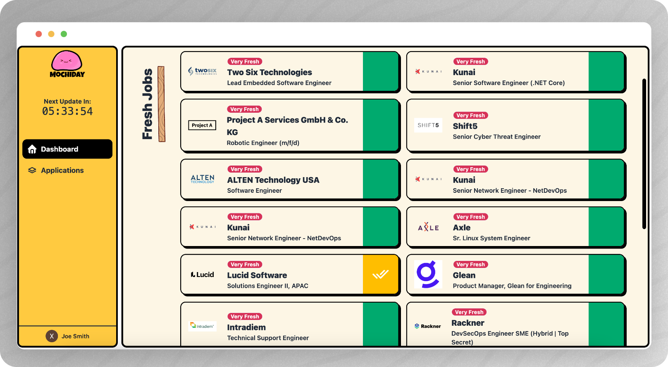Viewport: 668px width, 367px height.
Task: Click green panel on ALTEN Technology USA card
Action: (381, 179)
